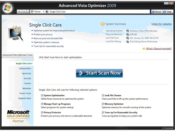Open the Register Now sidebar item
Screen dimensions: 175x131
[x=25, y=98]
